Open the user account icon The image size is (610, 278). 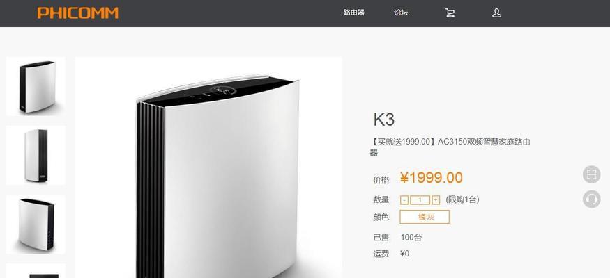point(496,13)
